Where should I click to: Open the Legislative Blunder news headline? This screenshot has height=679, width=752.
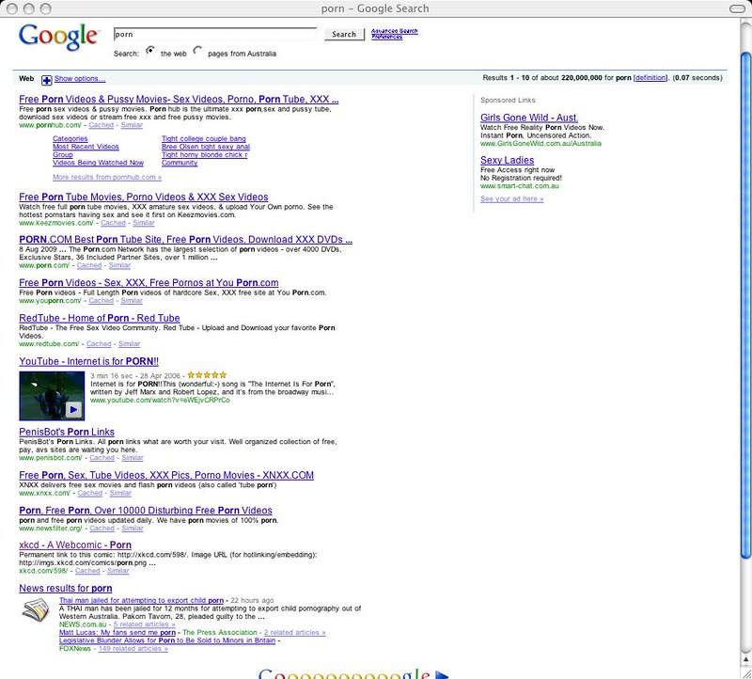pos(167,640)
